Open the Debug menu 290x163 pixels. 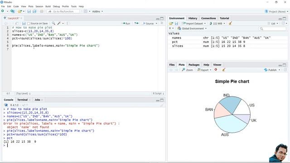pyautogui.click(x=56, y=6)
